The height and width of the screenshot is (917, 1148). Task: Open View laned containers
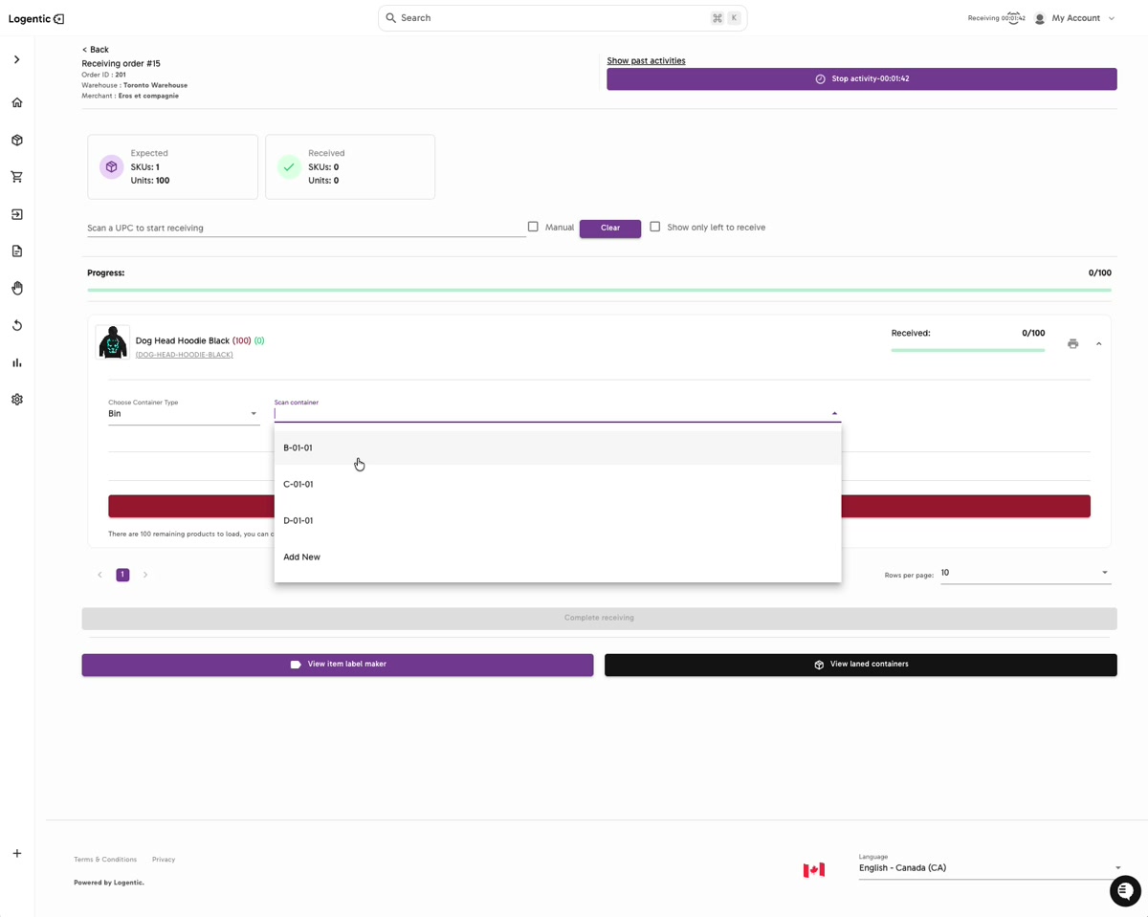tap(861, 665)
